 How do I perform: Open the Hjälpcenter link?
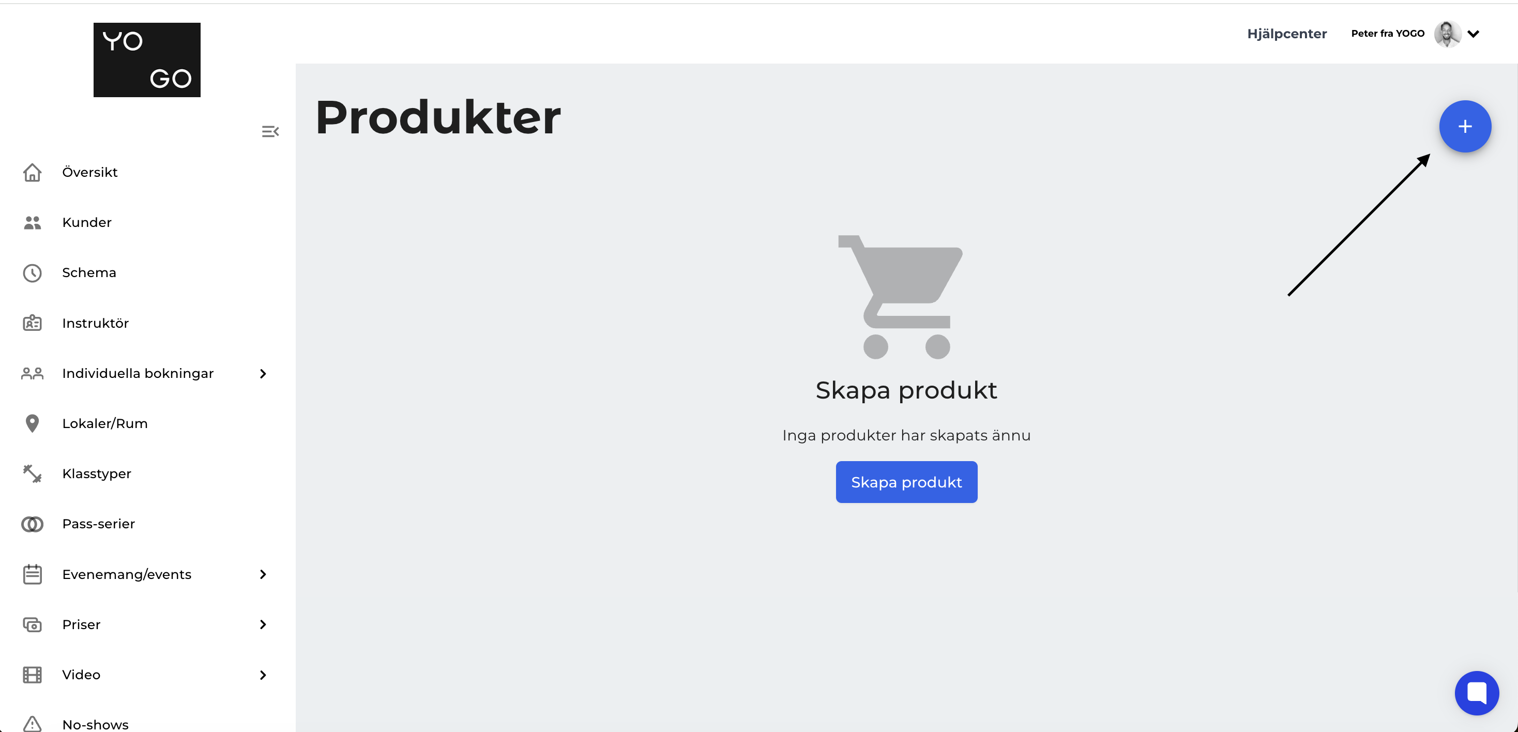(1286, 34)
